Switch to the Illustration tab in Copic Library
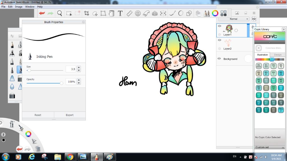This screenshot has height=161, width=287. [x=262, y=55]
